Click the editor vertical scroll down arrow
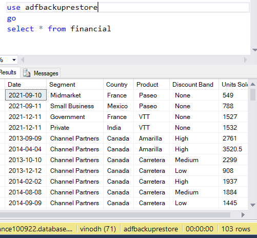 pos(254,50)
